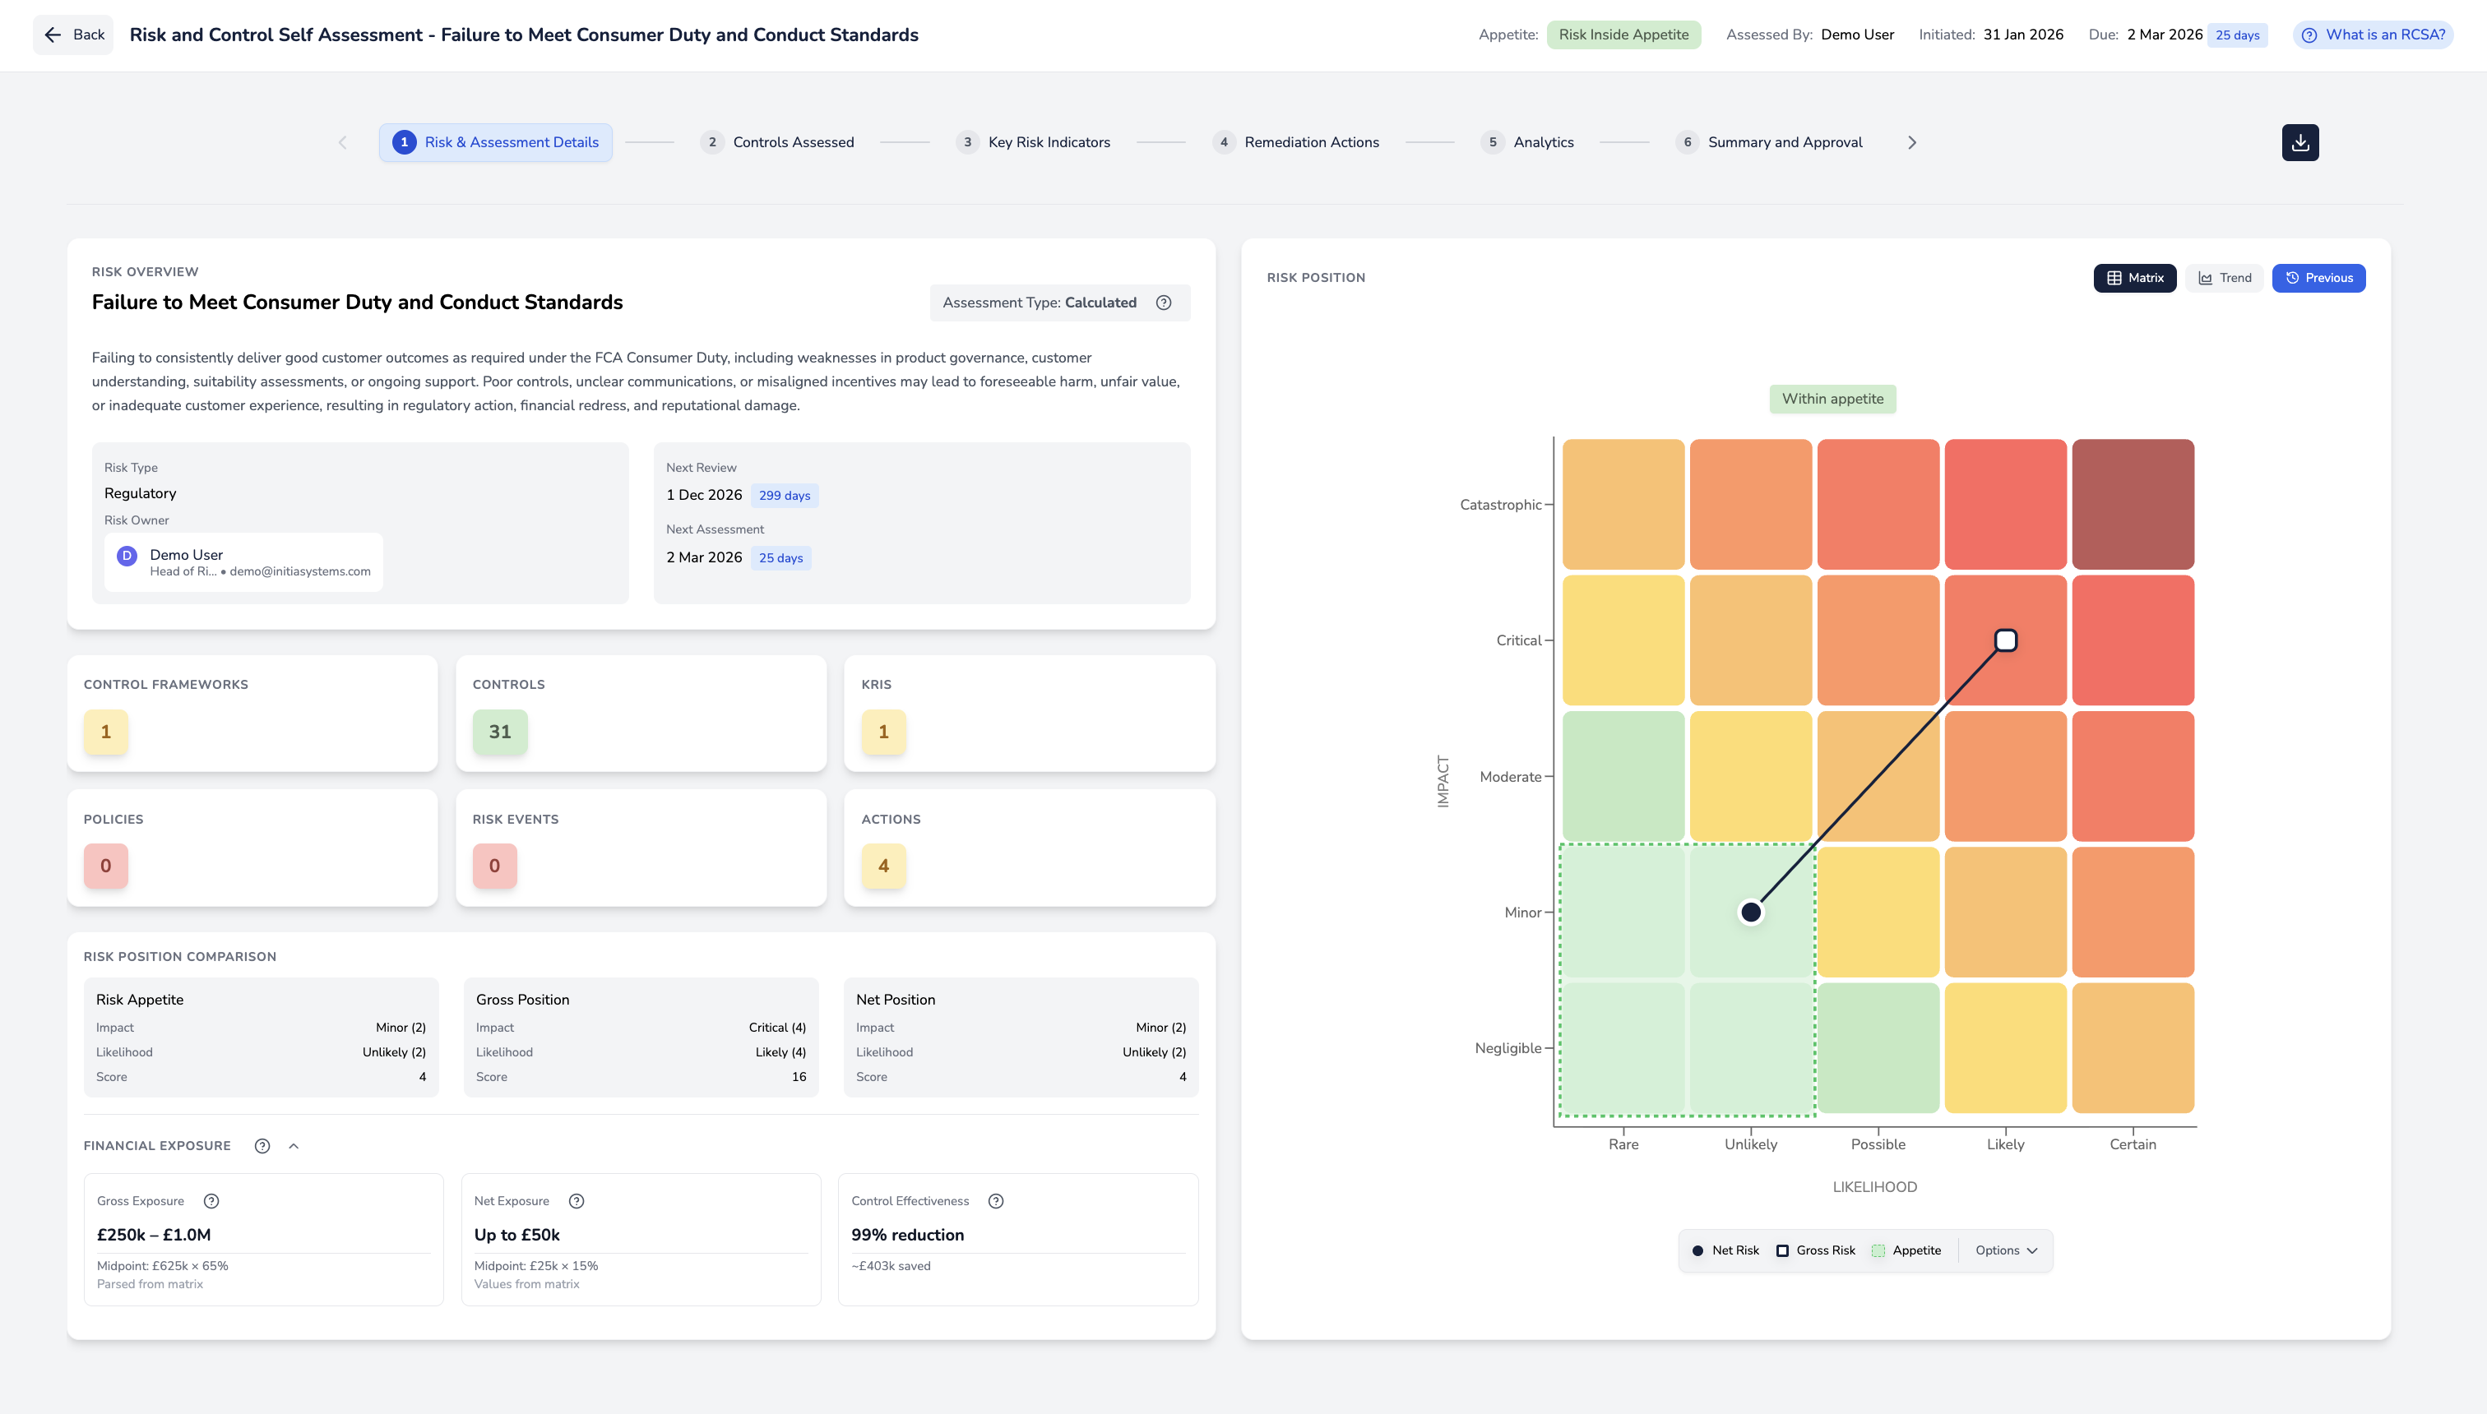2487x1414 pixels.
Task: Open the Net Exposure info icon
Action: tap(576, 1201)
